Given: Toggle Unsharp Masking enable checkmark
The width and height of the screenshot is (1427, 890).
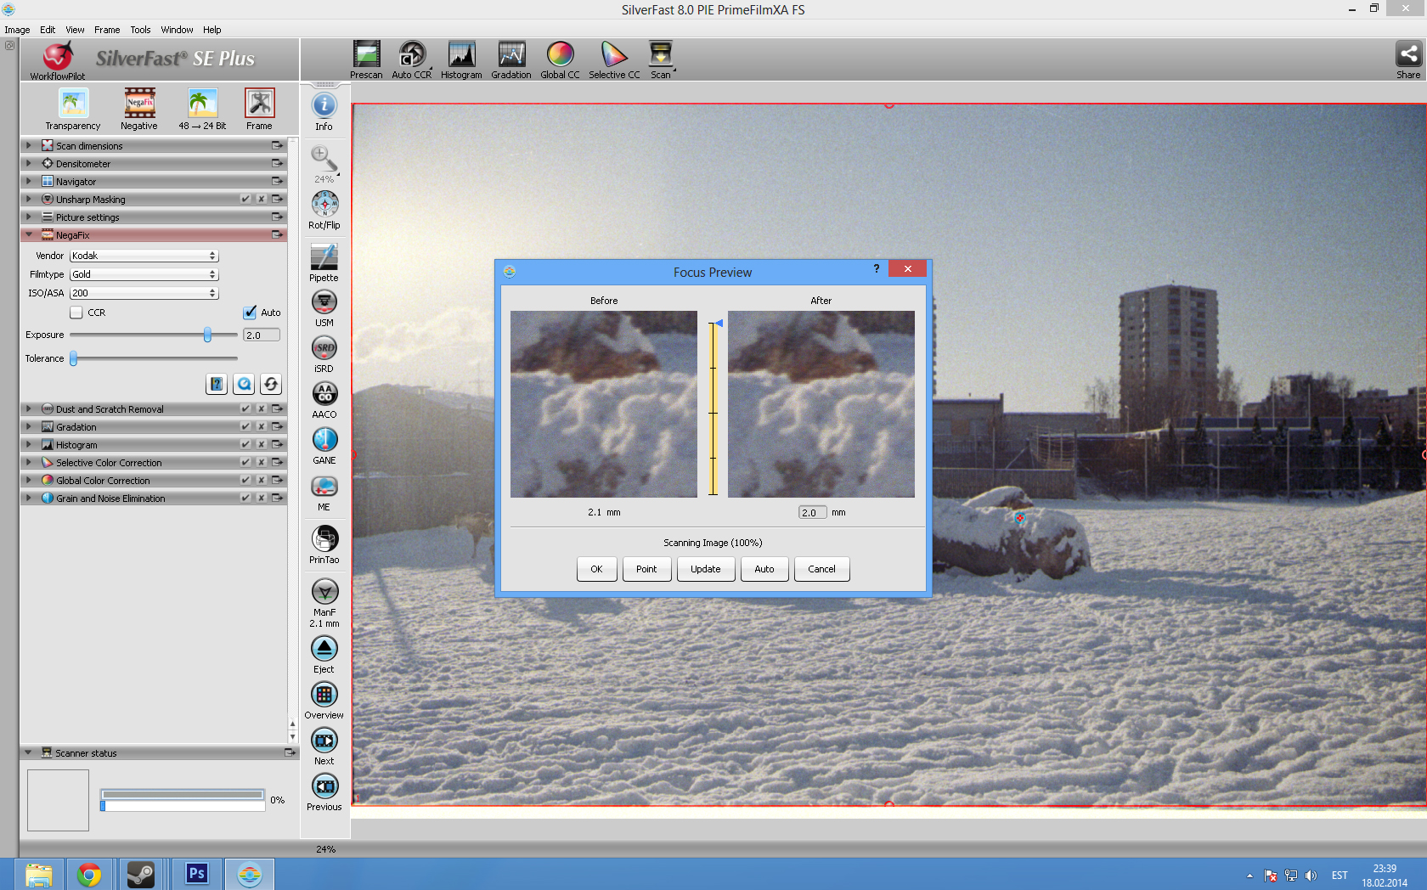Looking at the screenshot, I should (245, 200).
